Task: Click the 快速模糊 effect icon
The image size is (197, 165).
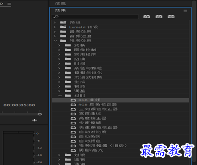Action: pos(73,123)
